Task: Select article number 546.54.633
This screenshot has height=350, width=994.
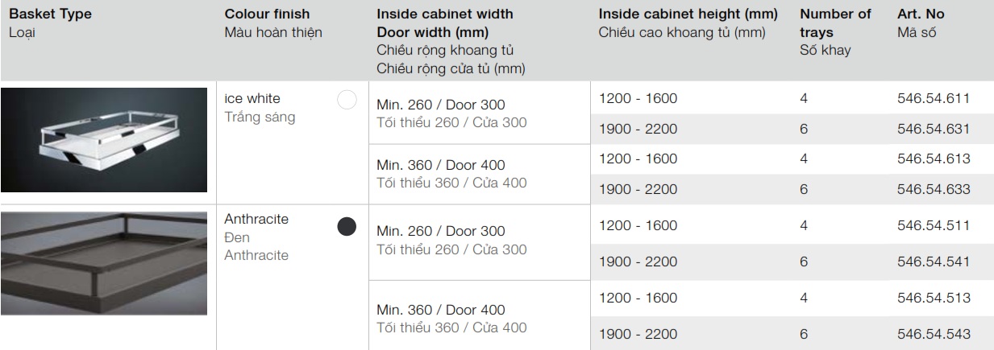Action: tap(933, 189)
